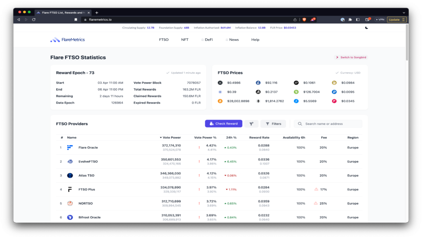
Task: Click the FlareMetrics logo
Action: coord(68,40)
